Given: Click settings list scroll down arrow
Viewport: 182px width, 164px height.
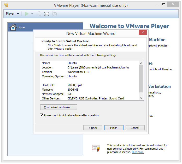Looking at the screenshot, I should pyautogui.click(x=141, y=98).
